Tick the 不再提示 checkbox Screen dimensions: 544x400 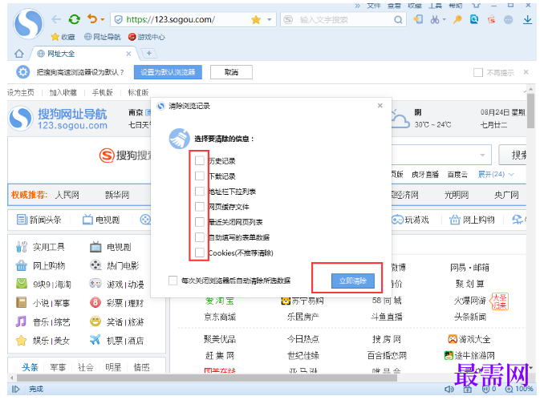[478, 72]
